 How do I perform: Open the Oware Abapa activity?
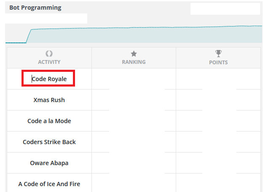click(49, 163)
